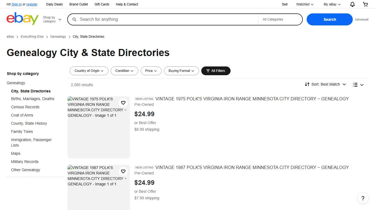375x210 pixels.
Task: Open notifications bell
Action: (352, 4)
